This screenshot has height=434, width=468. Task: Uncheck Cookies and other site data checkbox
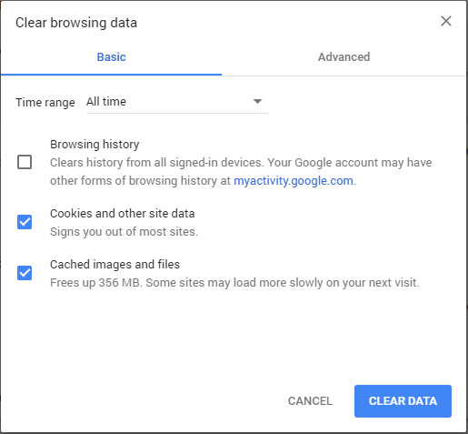click(25, 222)
